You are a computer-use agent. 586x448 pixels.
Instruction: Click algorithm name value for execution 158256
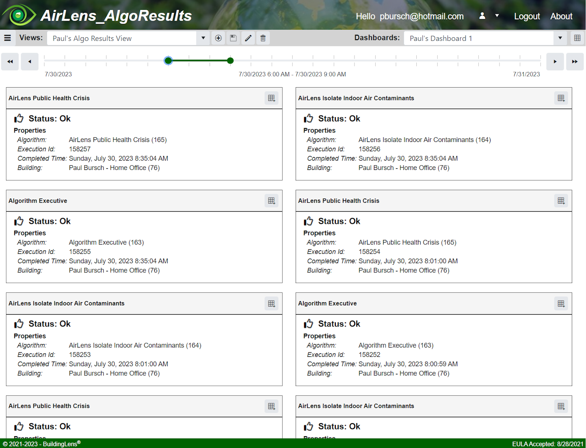pyautogui.click(x=425, y=140)
